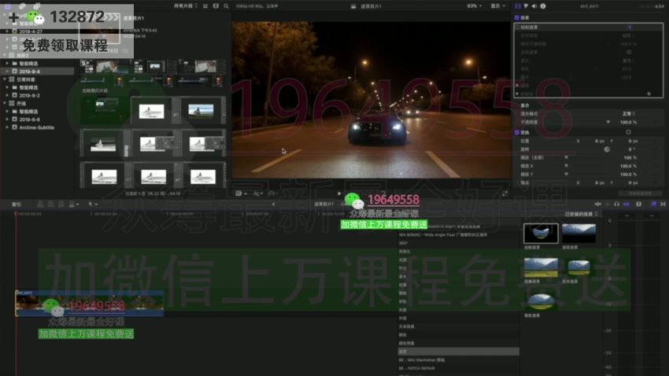Toggle filmstrip/list view icon in browser
669x376 pixels.
click(x=205, y=6)
